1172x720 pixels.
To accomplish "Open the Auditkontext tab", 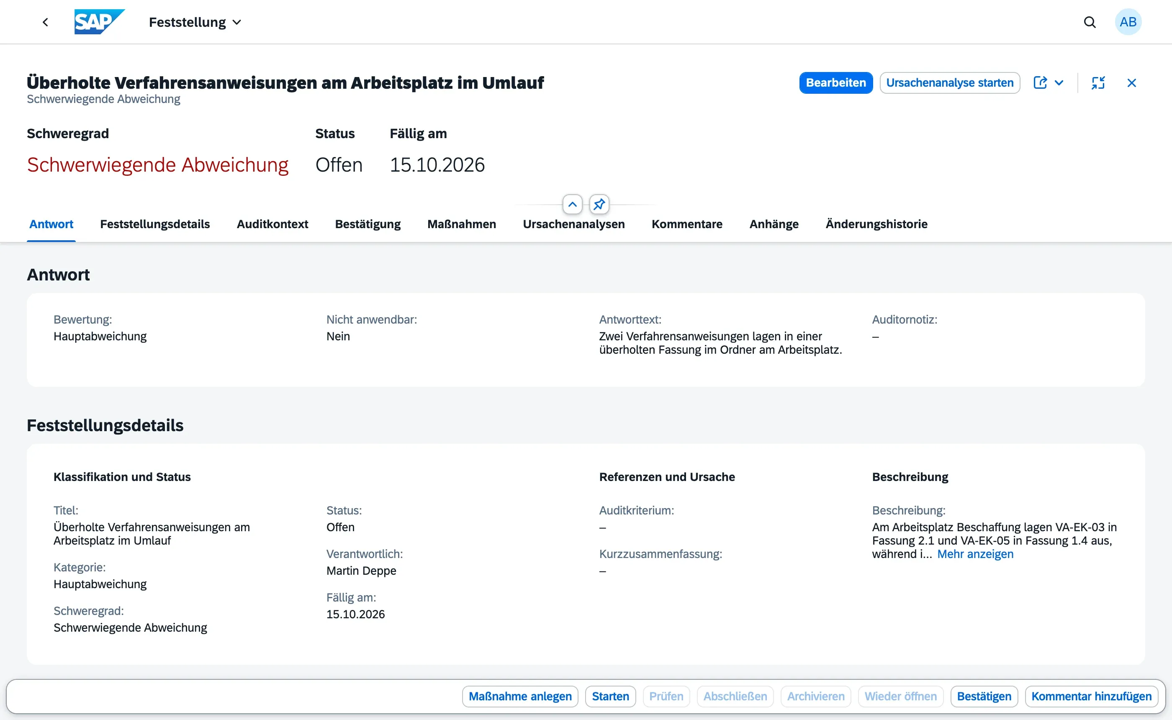I will [x=272, y=224].
